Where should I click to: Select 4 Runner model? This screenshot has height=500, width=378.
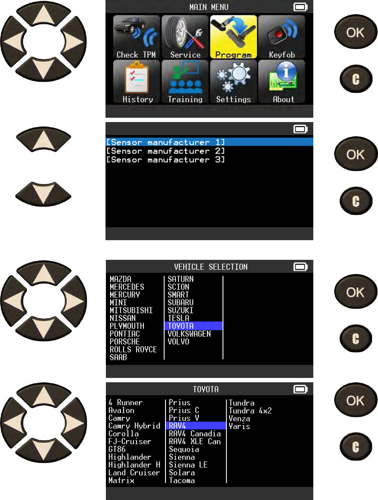click(125, 402)
